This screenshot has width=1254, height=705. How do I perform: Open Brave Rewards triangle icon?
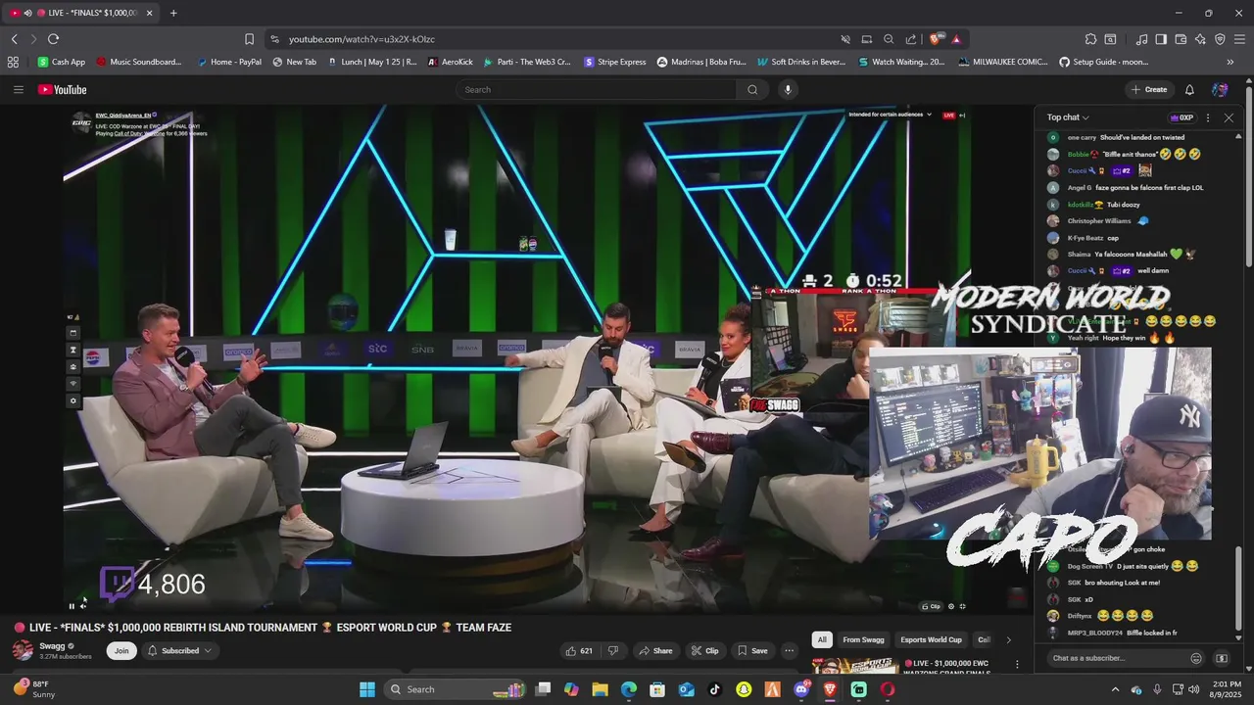click(x=956, y=39)
